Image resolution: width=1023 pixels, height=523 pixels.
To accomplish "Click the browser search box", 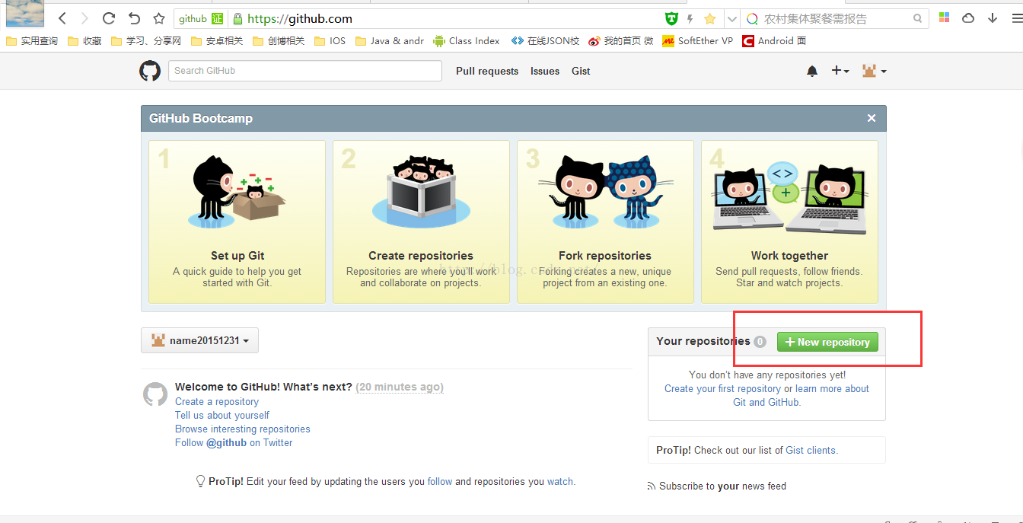I will coord(836,19).
